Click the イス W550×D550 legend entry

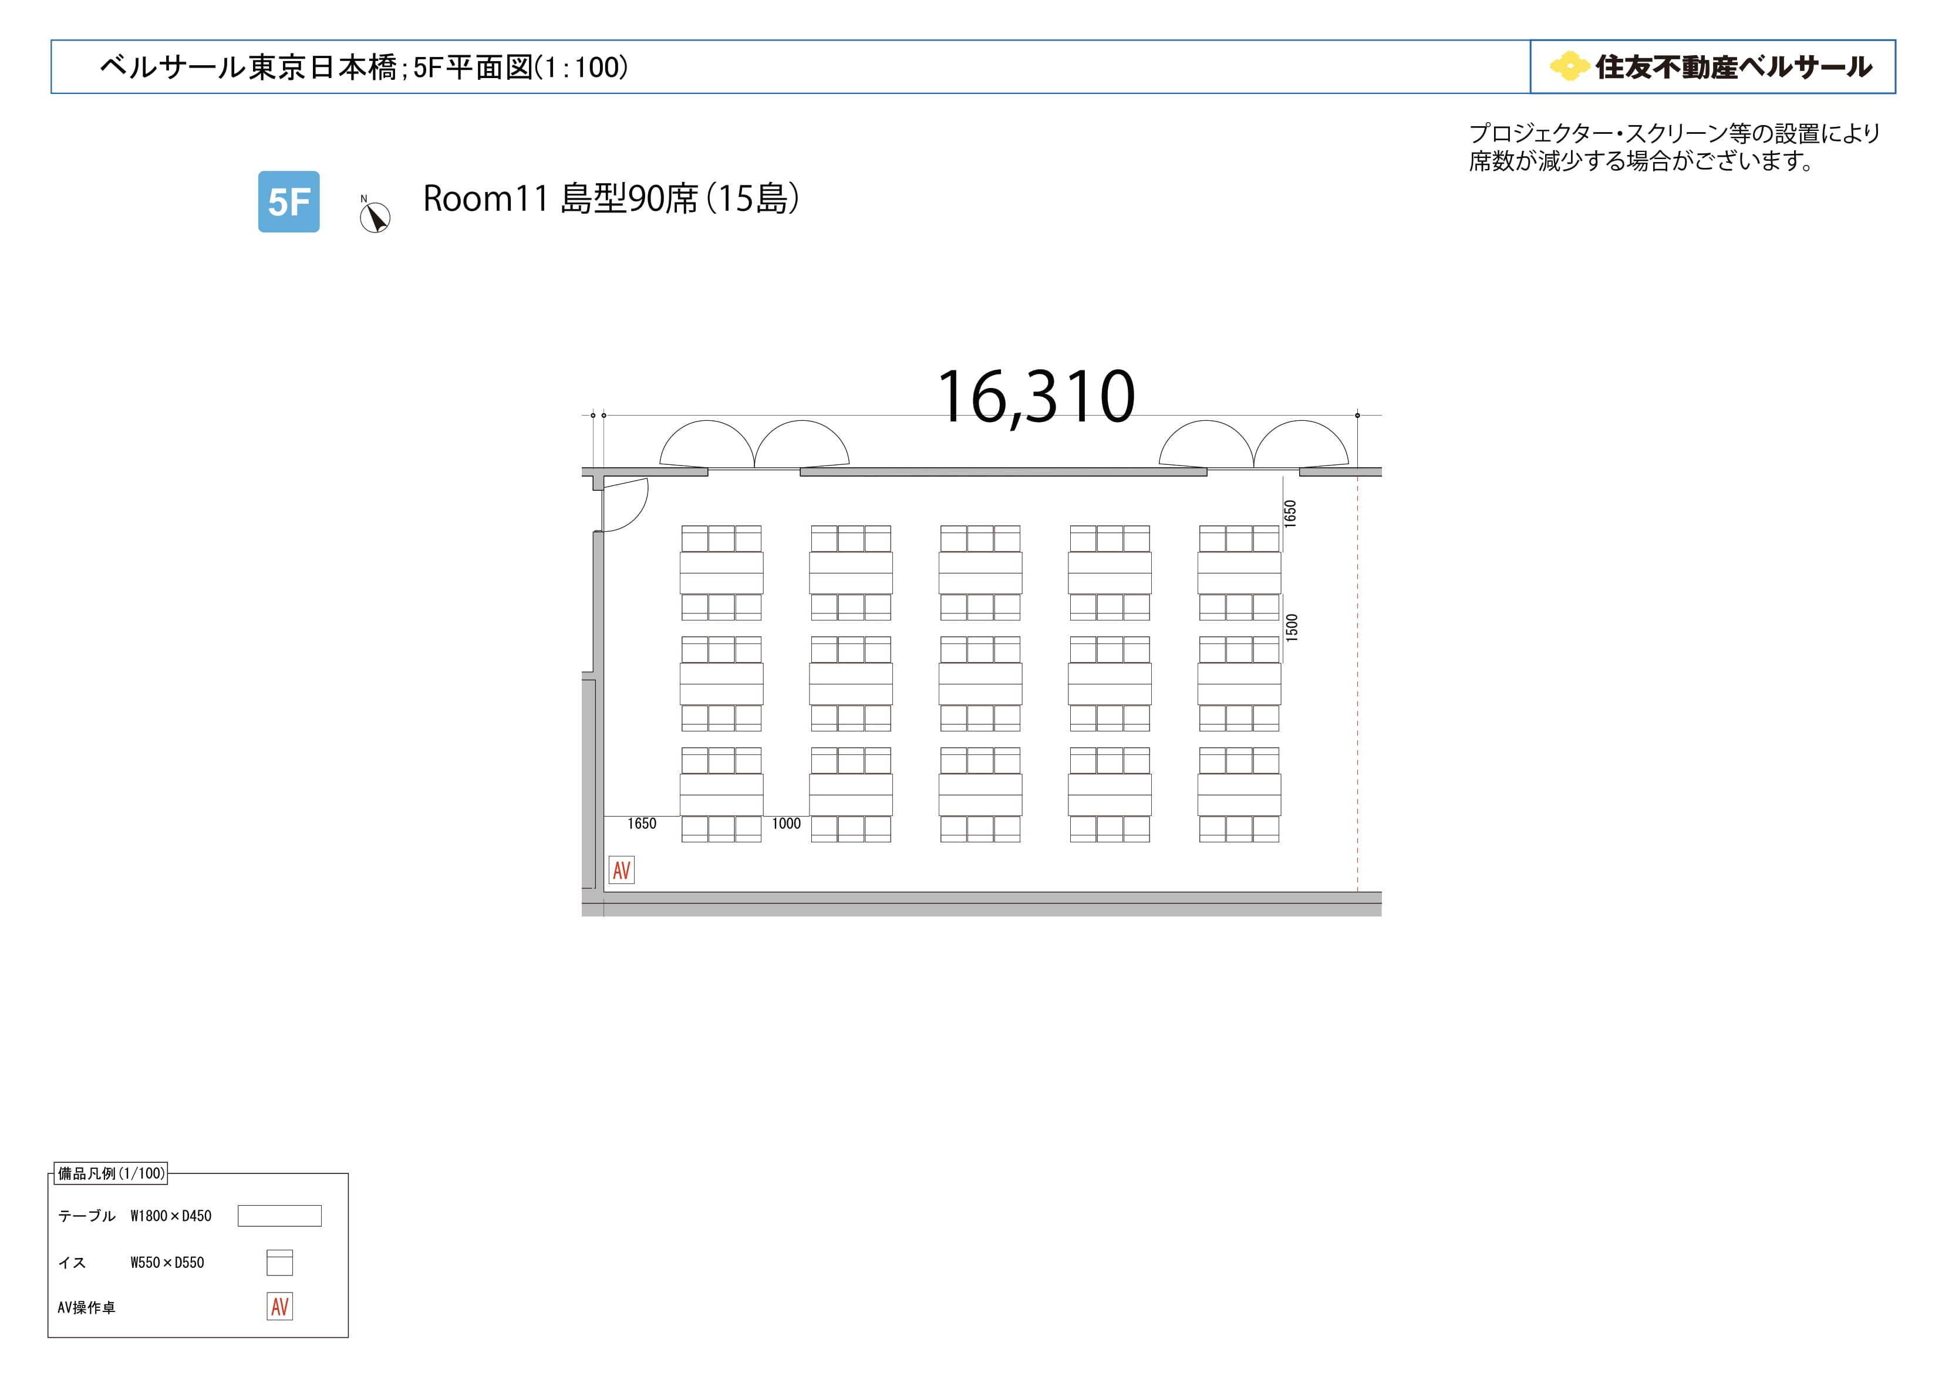tap(131, 1262)
